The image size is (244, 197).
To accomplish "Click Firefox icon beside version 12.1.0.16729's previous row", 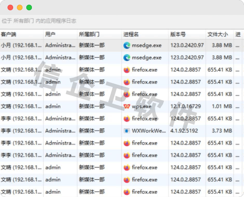I will pos(127,94).
